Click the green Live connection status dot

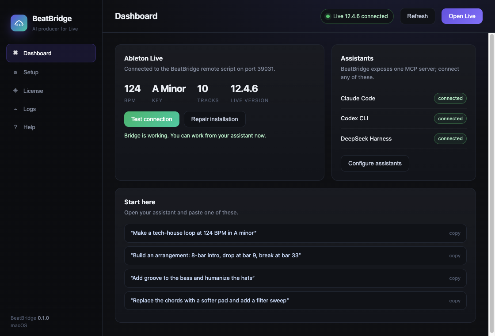(327, 16)
